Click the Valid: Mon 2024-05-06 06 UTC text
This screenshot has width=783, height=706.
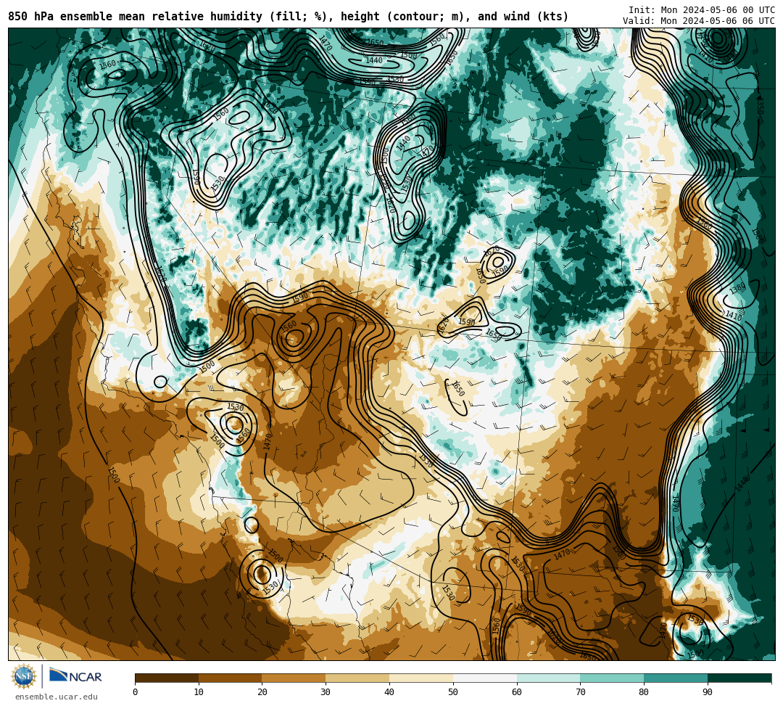(699, 21)
